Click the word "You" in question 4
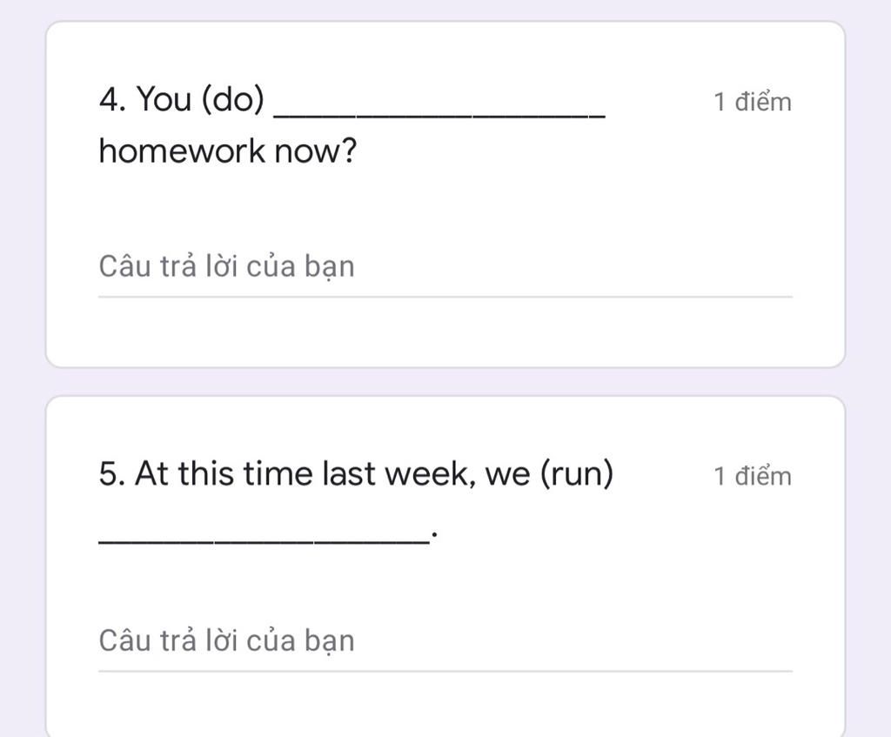This screenshot has height=737, width=891. point(164,99)
